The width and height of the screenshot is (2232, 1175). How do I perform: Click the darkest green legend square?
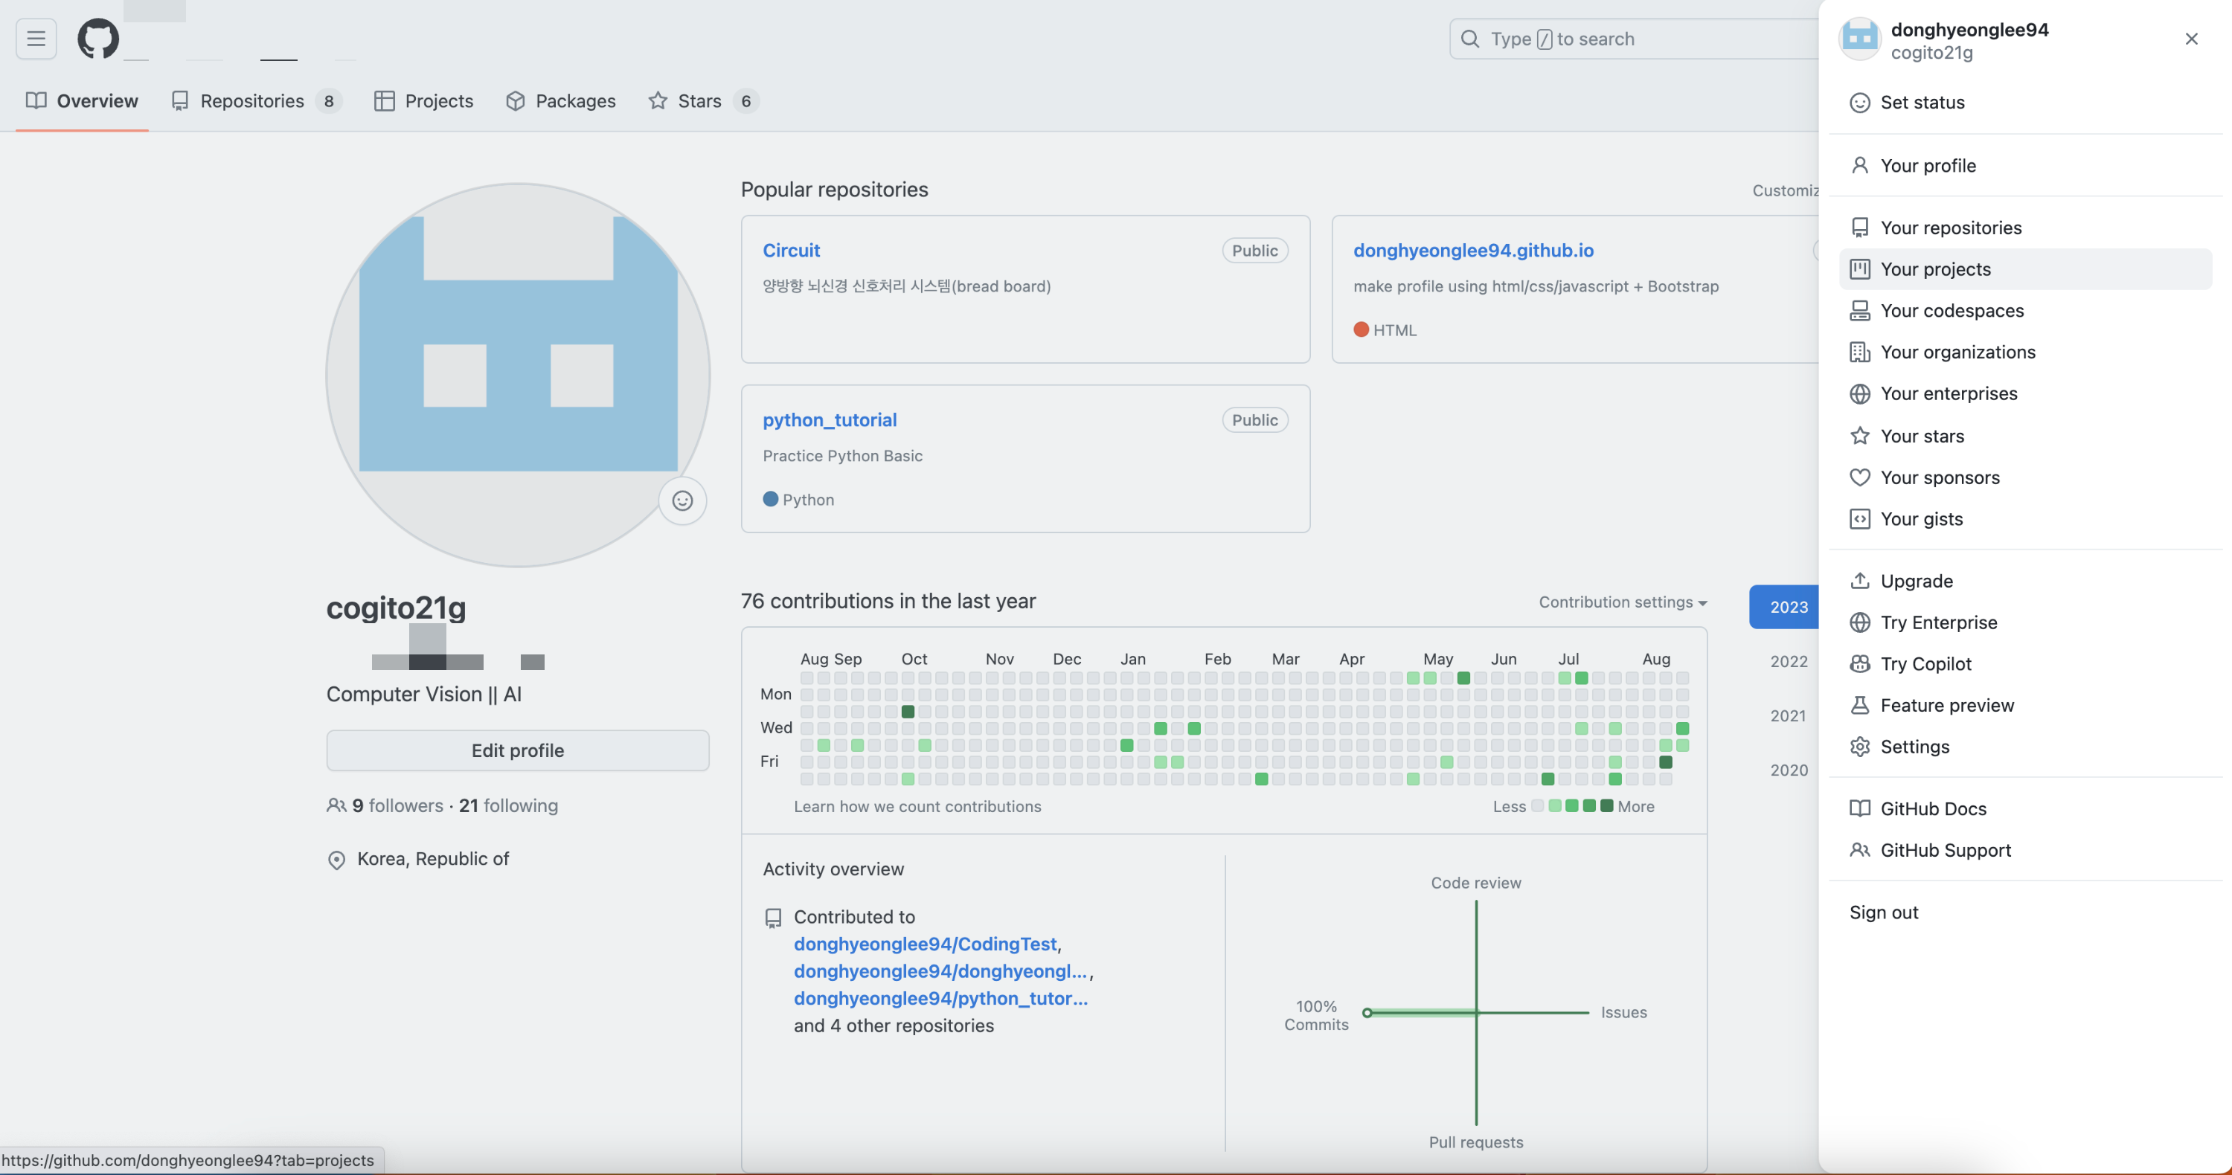coord(1606,806)
